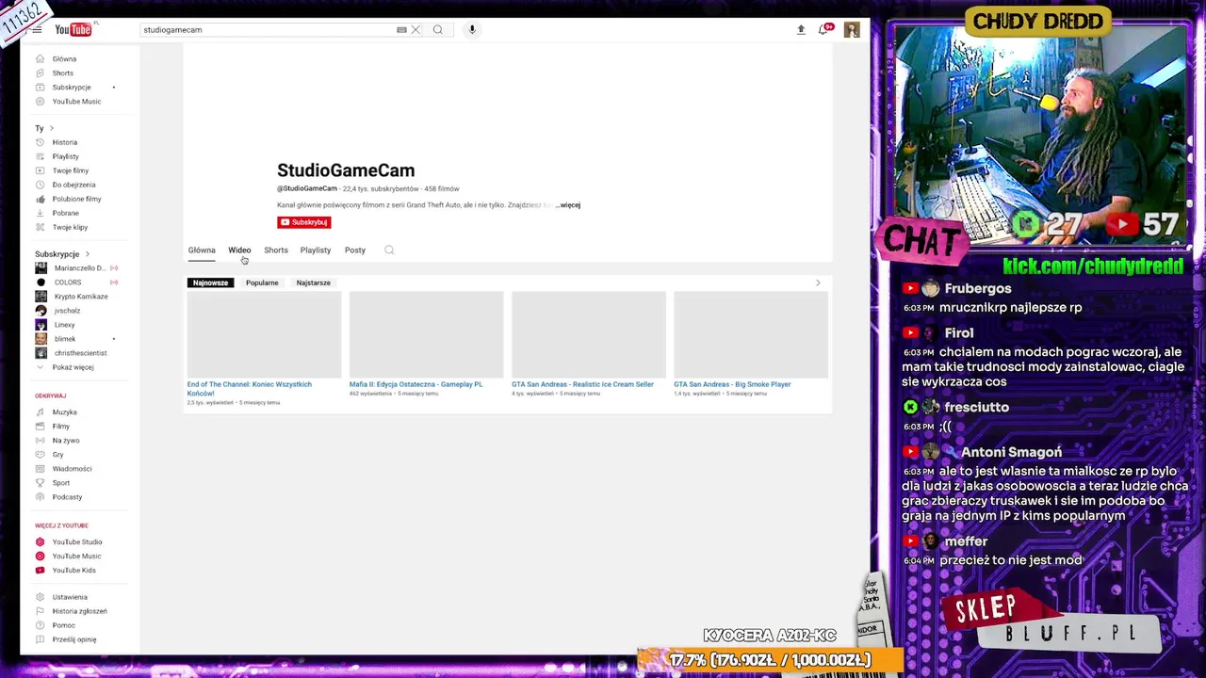Open Subskrypcje in the top sidebar section

click(72, 88)
